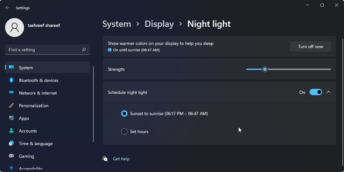Open Accounts via person icon

pyautogui.click(x=11, y=131)
